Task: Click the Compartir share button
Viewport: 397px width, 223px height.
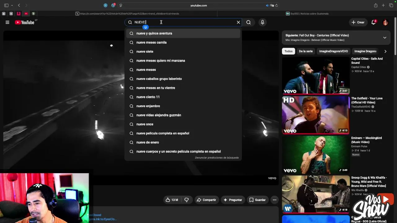Action: [206, 200]
